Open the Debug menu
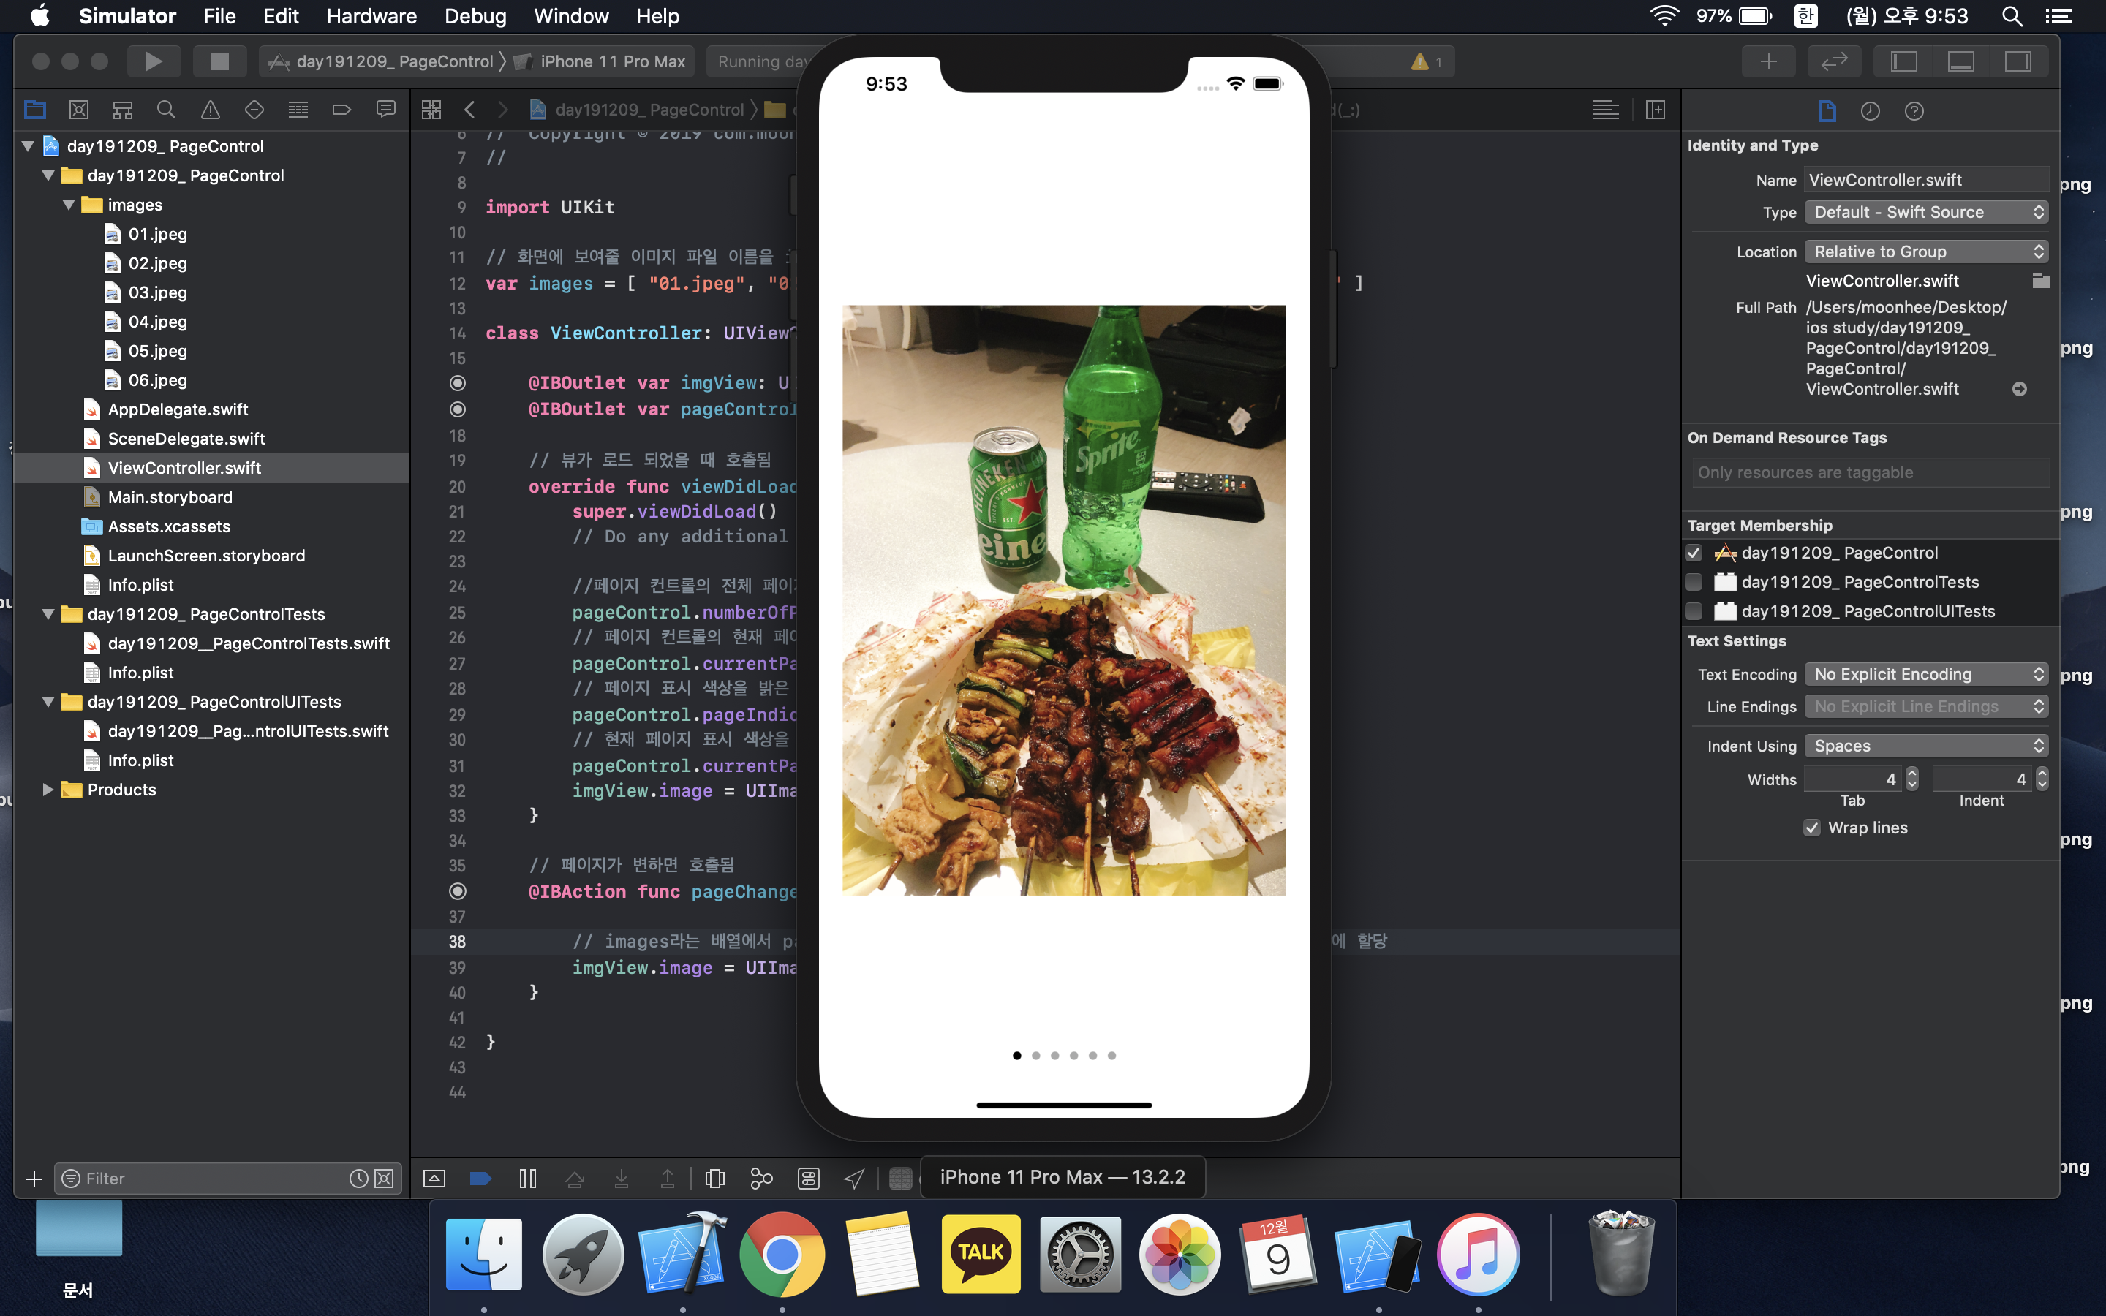 tap(475, 15)
